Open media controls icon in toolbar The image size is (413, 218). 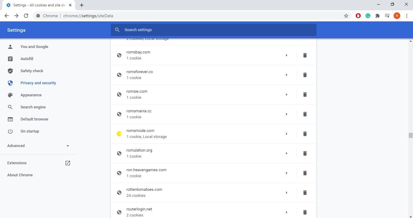(x=387, y=16)
